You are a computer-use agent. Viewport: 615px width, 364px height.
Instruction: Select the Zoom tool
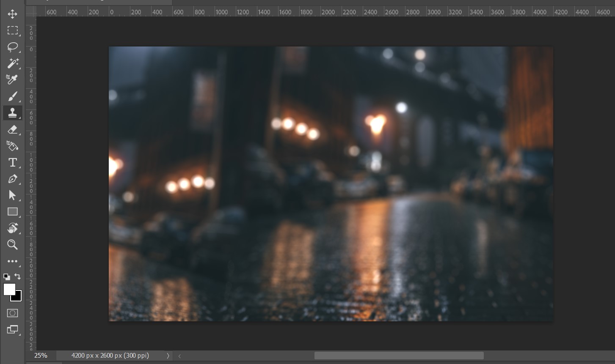[12, 245]
